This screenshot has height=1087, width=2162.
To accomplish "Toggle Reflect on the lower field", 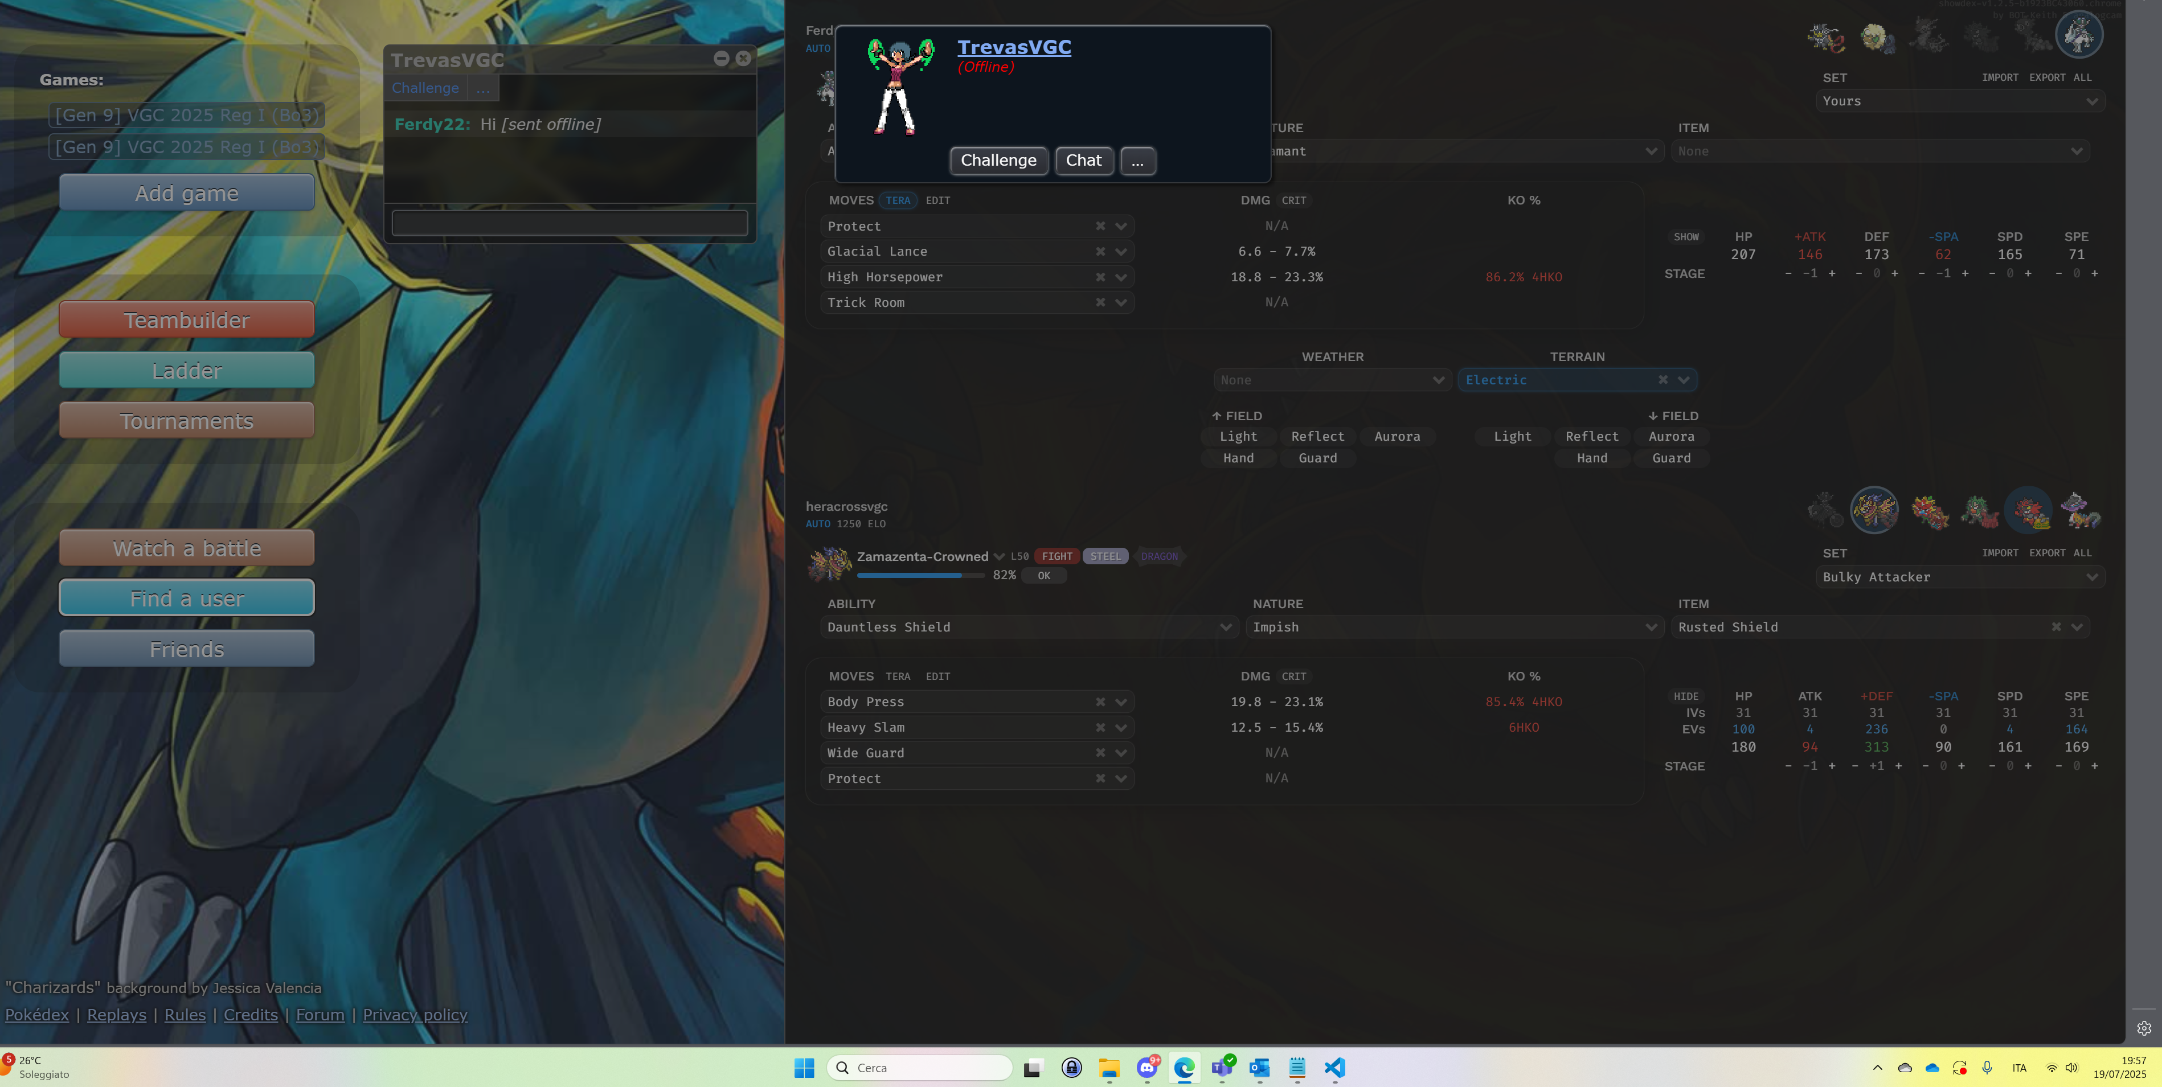I will coord(1591,437).
